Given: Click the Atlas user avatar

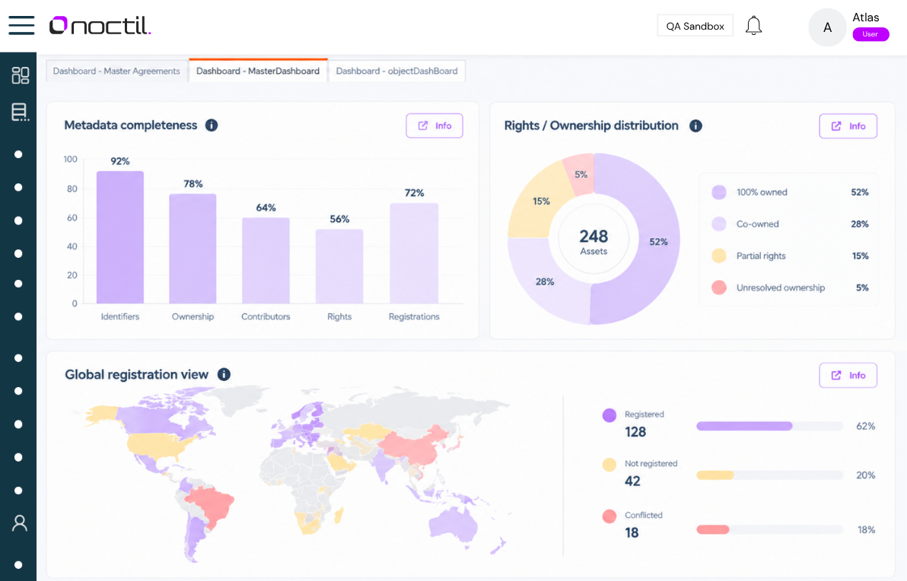Looking at the screenshot, I should coord(827,27).
